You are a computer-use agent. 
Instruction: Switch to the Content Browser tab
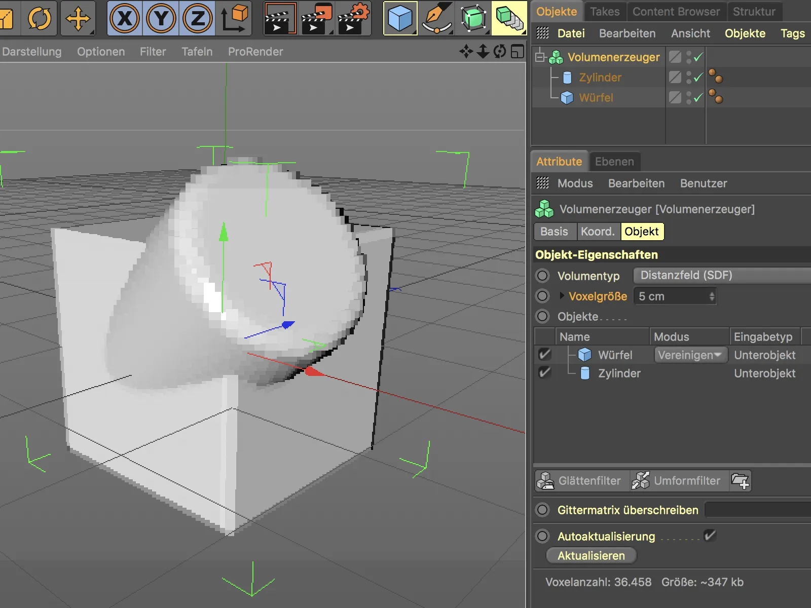click(x=676, y=12)
